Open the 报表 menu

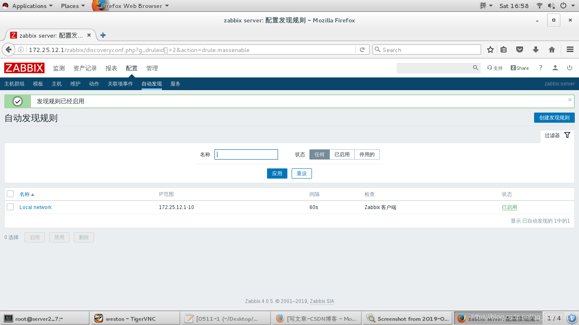111,68
